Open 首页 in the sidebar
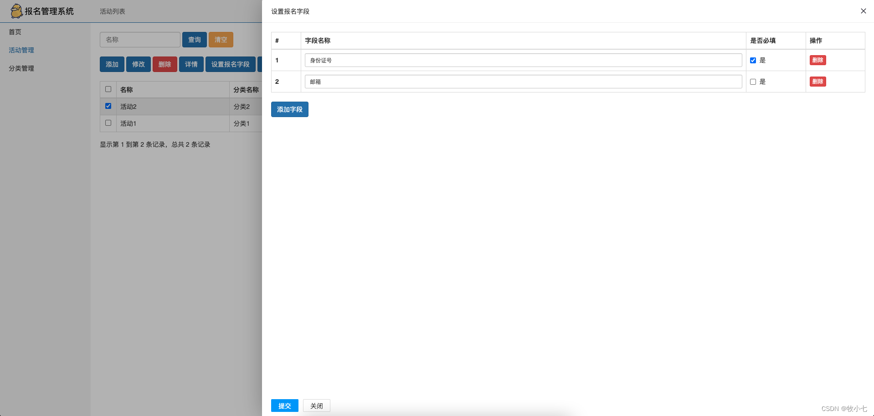 pos(15,32)
